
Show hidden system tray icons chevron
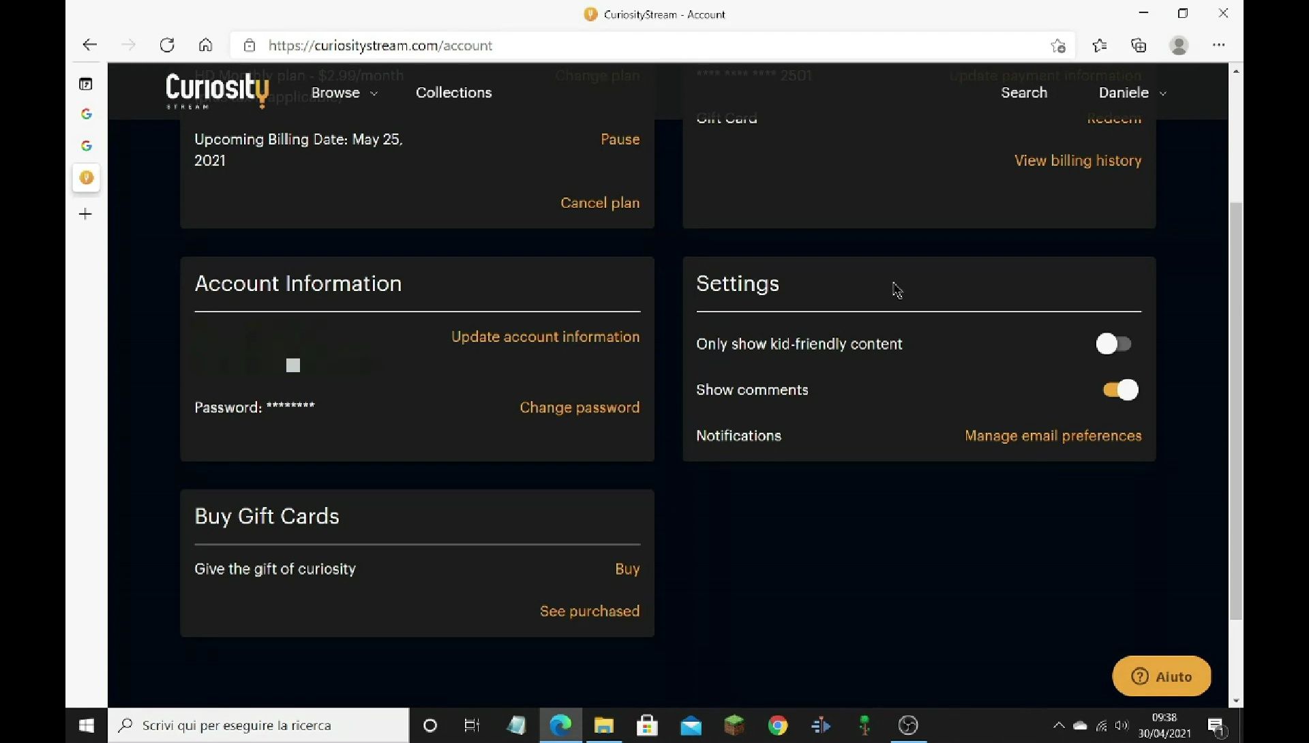pos(1059,725)
